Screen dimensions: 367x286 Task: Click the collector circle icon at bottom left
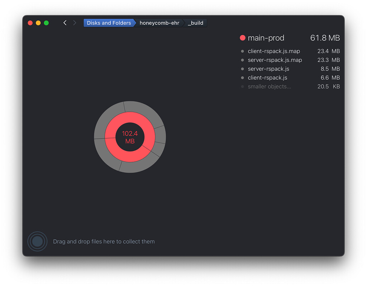click(x=37, y=241)
